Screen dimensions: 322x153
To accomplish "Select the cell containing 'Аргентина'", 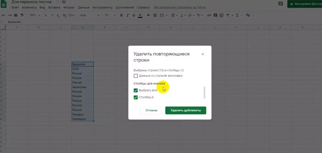I will tap(83, 87).
